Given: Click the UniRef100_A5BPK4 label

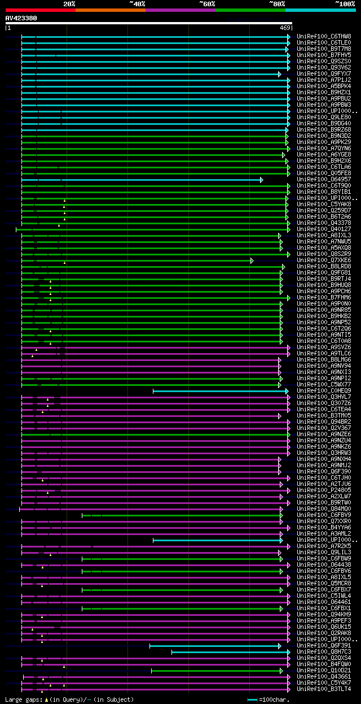Looking at the screenshot, I should (324, 86).
